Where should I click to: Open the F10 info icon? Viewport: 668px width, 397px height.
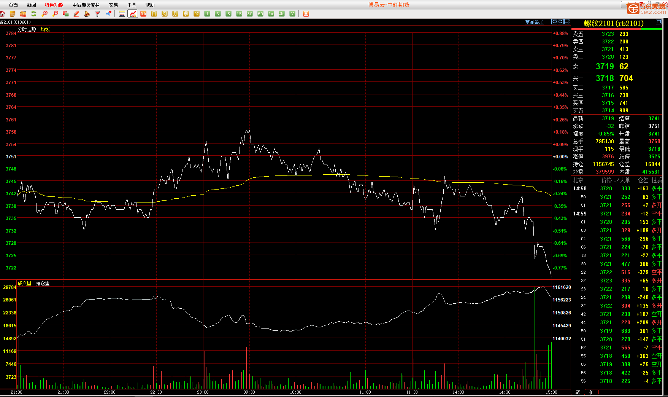(x=23, y=14)
